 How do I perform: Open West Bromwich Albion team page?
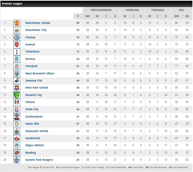click(40, 73)
